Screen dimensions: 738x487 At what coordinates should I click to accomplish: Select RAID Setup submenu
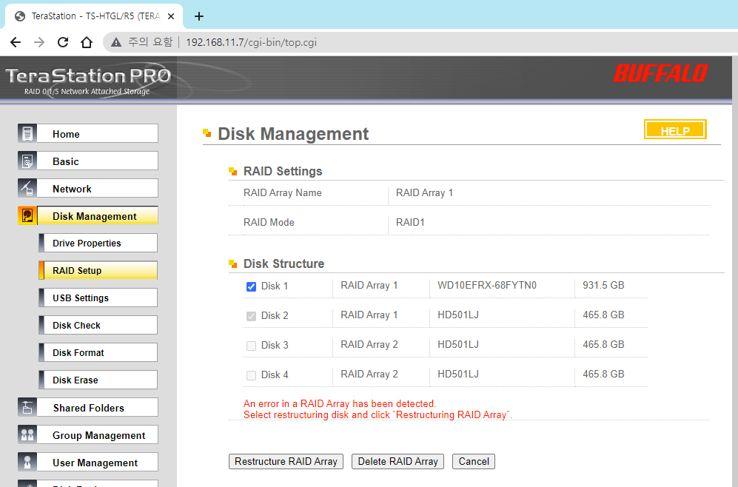pyautogui.click(x=98, y=270)
